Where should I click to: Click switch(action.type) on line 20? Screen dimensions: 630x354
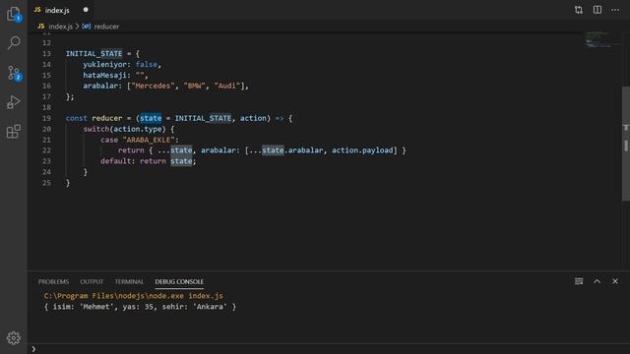point(125,129)
